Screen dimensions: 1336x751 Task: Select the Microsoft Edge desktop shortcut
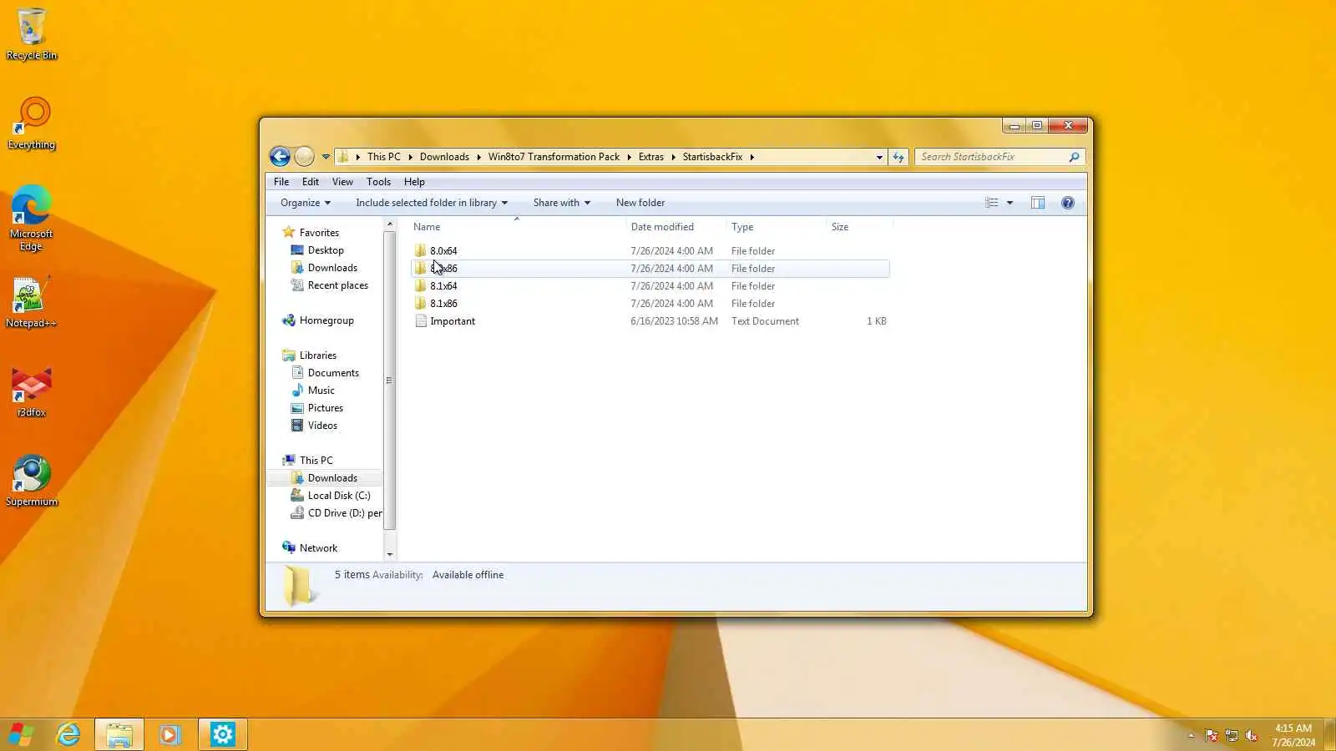32,218
